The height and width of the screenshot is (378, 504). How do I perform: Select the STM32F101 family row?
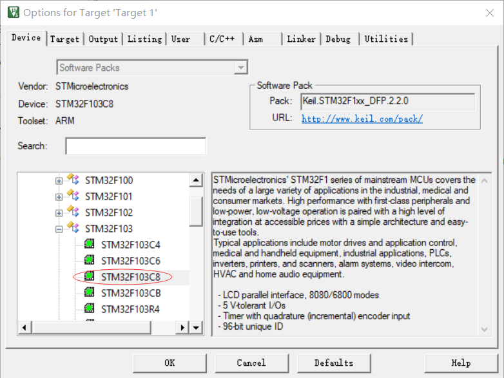109,196
